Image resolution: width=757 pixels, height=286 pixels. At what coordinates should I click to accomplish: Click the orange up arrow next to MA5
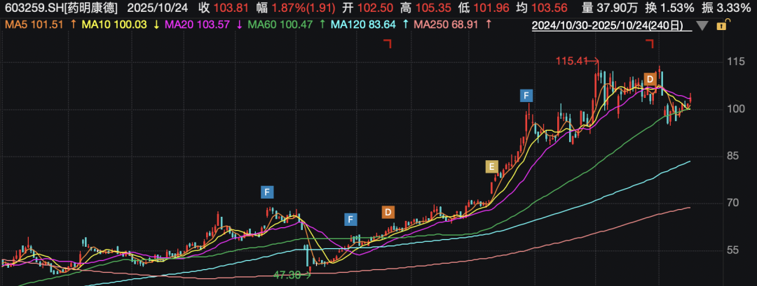(74, 25)
